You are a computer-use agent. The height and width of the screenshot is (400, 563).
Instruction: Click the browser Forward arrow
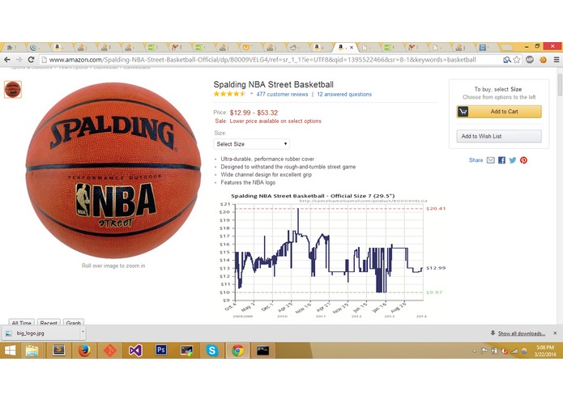pyautogui.click(x=19, y=60)
